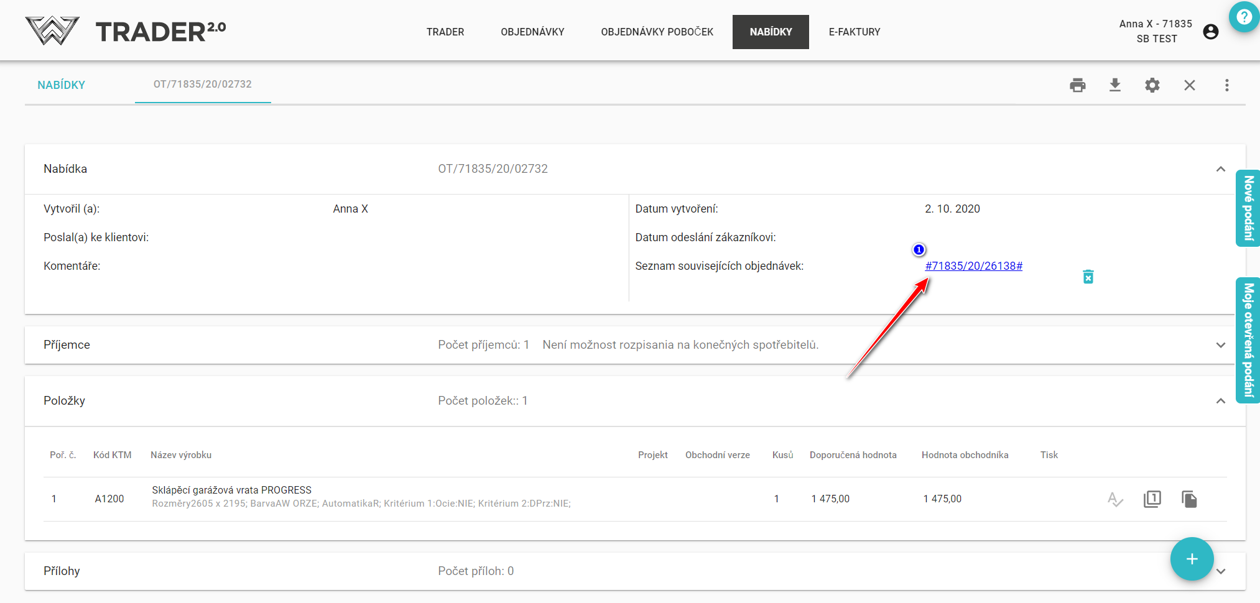Close the offer with the X icon

pyautogui.click(x=1189, y=85)
